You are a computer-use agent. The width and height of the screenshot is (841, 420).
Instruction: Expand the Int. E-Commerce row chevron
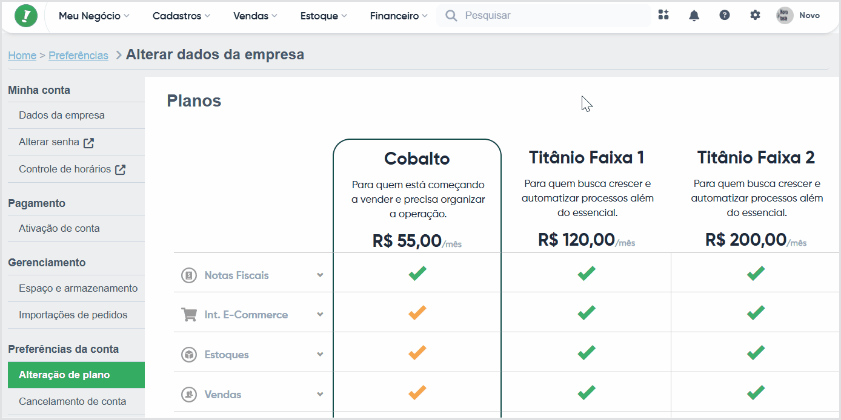click(320, 315)
